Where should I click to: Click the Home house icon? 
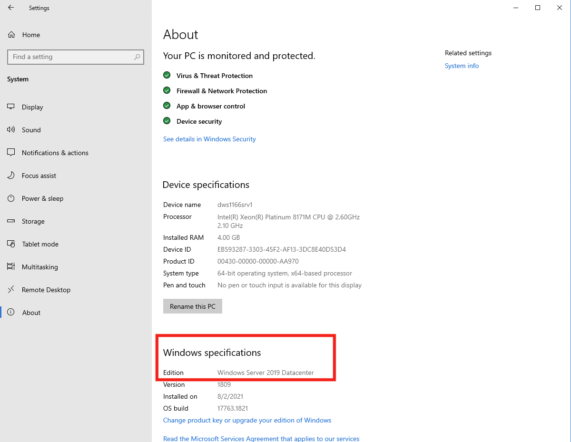tap(11, 35)
